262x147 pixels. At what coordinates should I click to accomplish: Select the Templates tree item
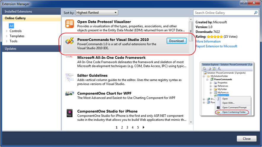(17, 36)
